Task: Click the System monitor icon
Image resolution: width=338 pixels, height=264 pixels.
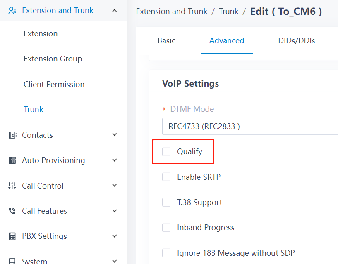Action: (12, 261)
